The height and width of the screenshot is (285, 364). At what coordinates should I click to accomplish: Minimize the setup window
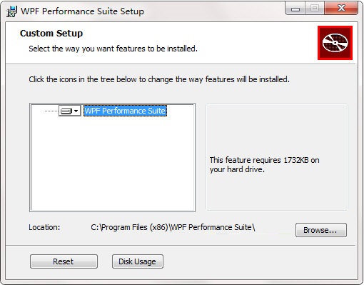coord(295,9)
